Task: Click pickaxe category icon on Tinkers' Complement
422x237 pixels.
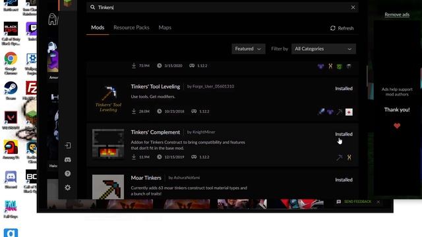Action: [x=340, y=157]
